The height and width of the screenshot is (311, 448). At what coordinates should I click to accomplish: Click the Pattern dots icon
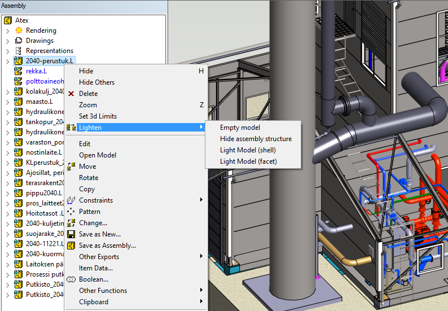click(71, 212)
